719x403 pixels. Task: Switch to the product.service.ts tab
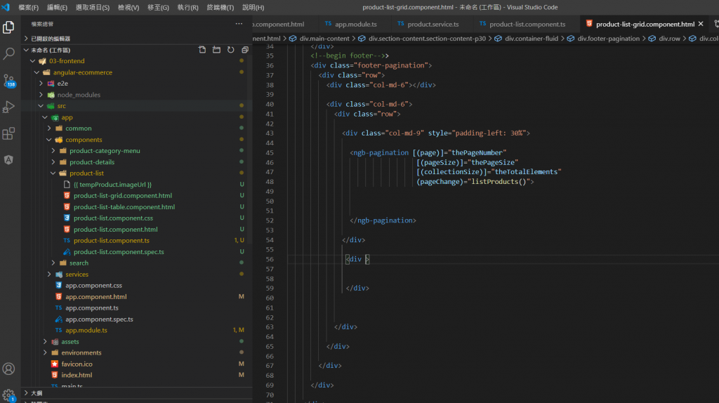pos(433,24)
